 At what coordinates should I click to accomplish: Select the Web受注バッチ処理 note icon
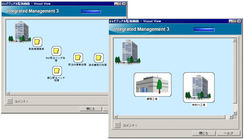pyautogui.click(x=56, y=51)
